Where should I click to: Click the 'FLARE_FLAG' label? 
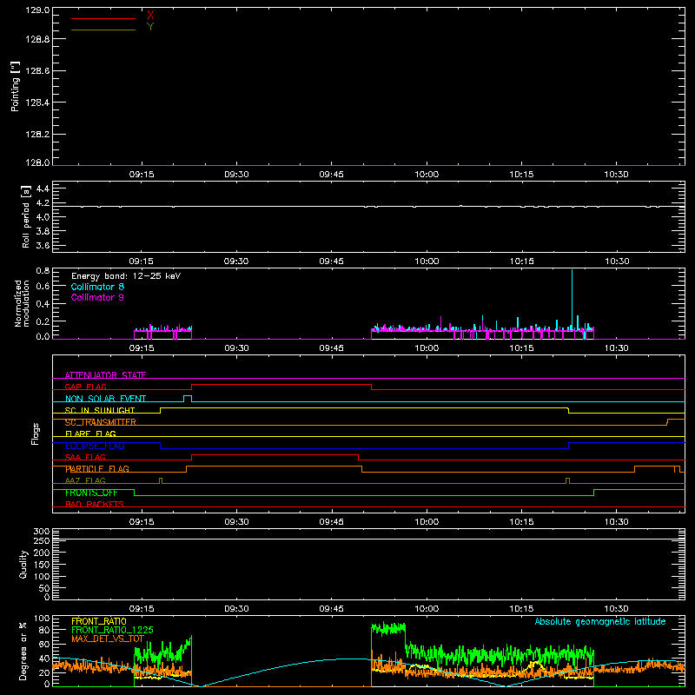click(x=90, y=434)
